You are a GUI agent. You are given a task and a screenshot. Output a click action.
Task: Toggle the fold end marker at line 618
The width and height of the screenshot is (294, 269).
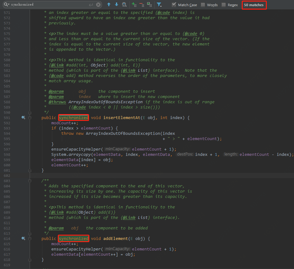pyautogui.click(x=30, y=260)
